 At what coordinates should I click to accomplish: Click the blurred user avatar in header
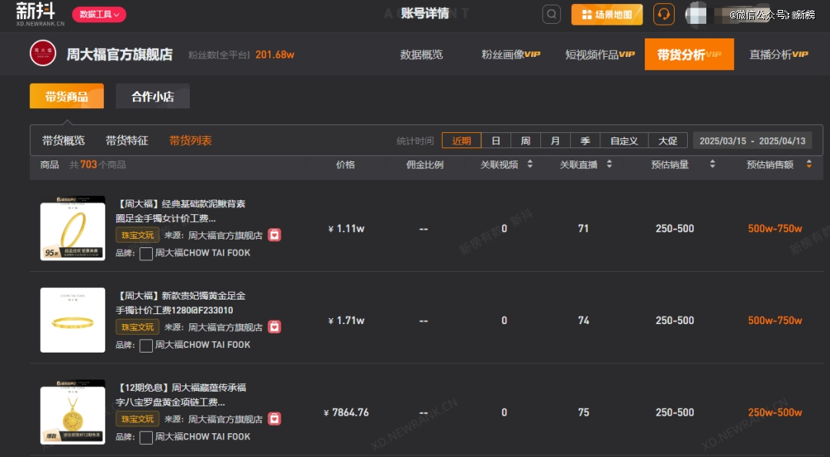click(696, 15)
